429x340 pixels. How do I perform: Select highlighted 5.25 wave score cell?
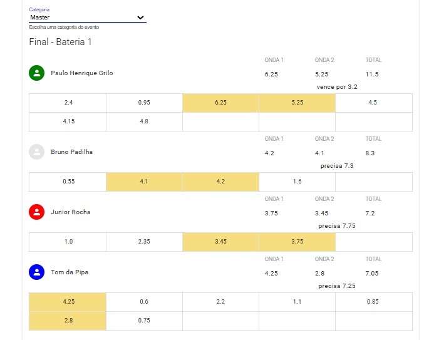(297, 103)
